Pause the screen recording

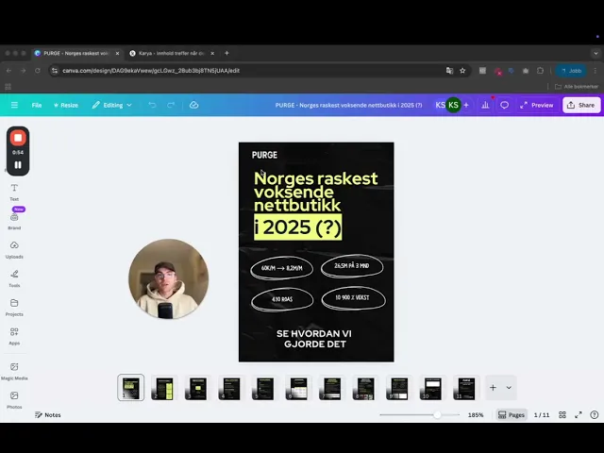[18, 165]
